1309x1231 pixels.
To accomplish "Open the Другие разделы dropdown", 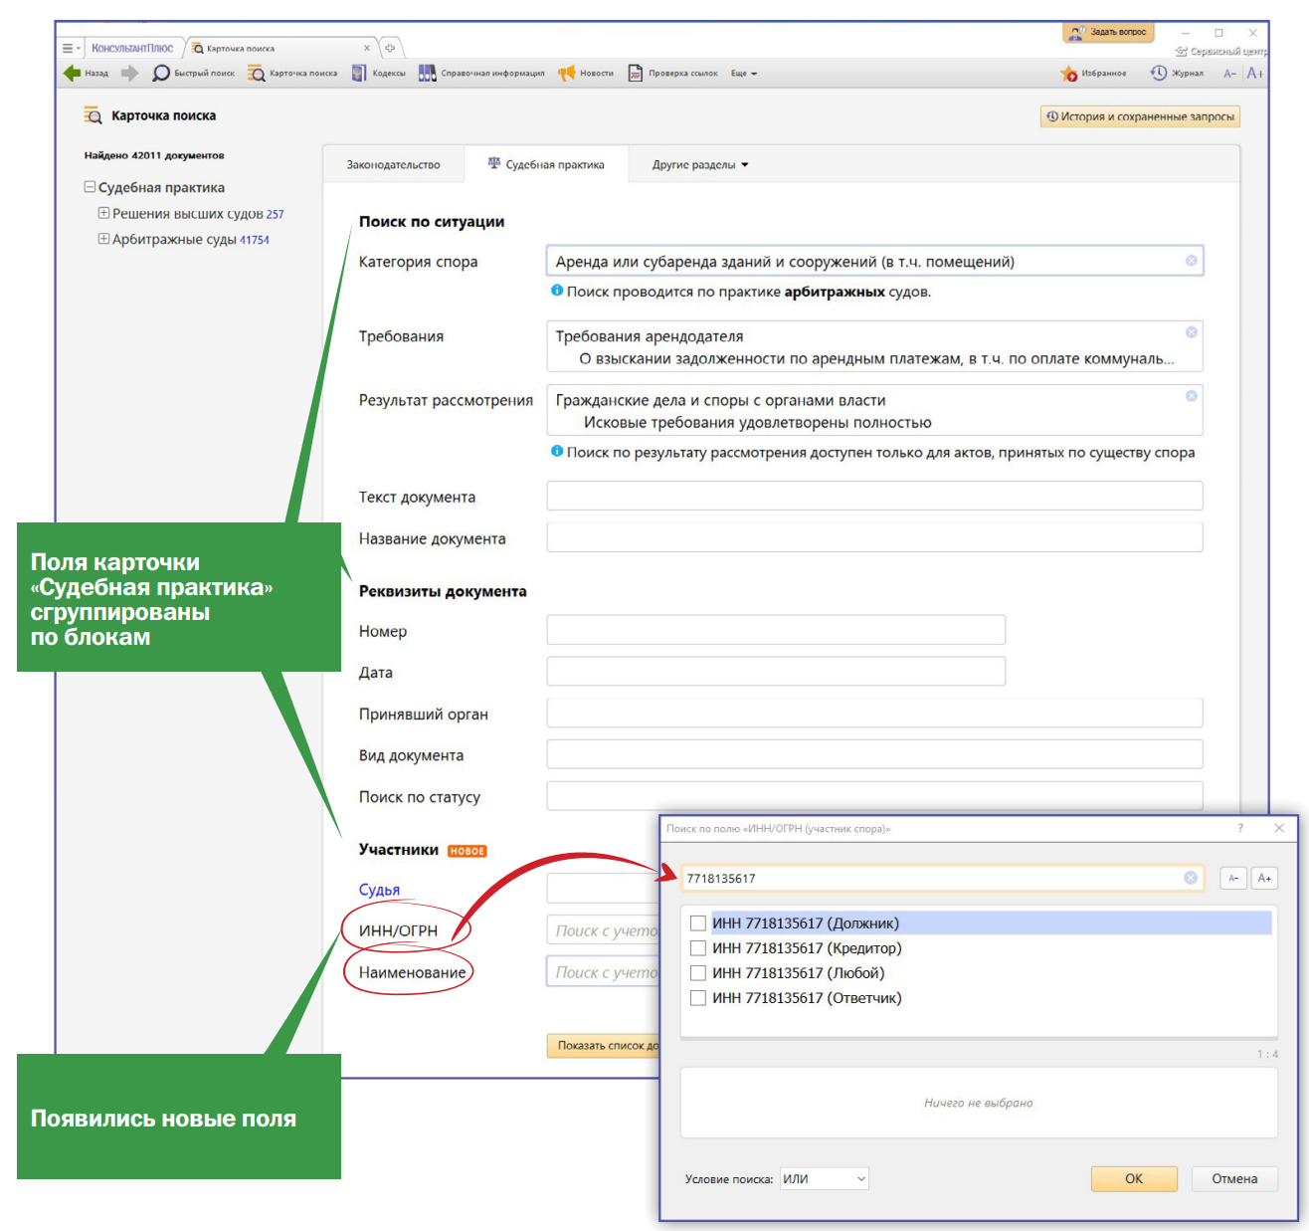I will (x=700, y=164).
